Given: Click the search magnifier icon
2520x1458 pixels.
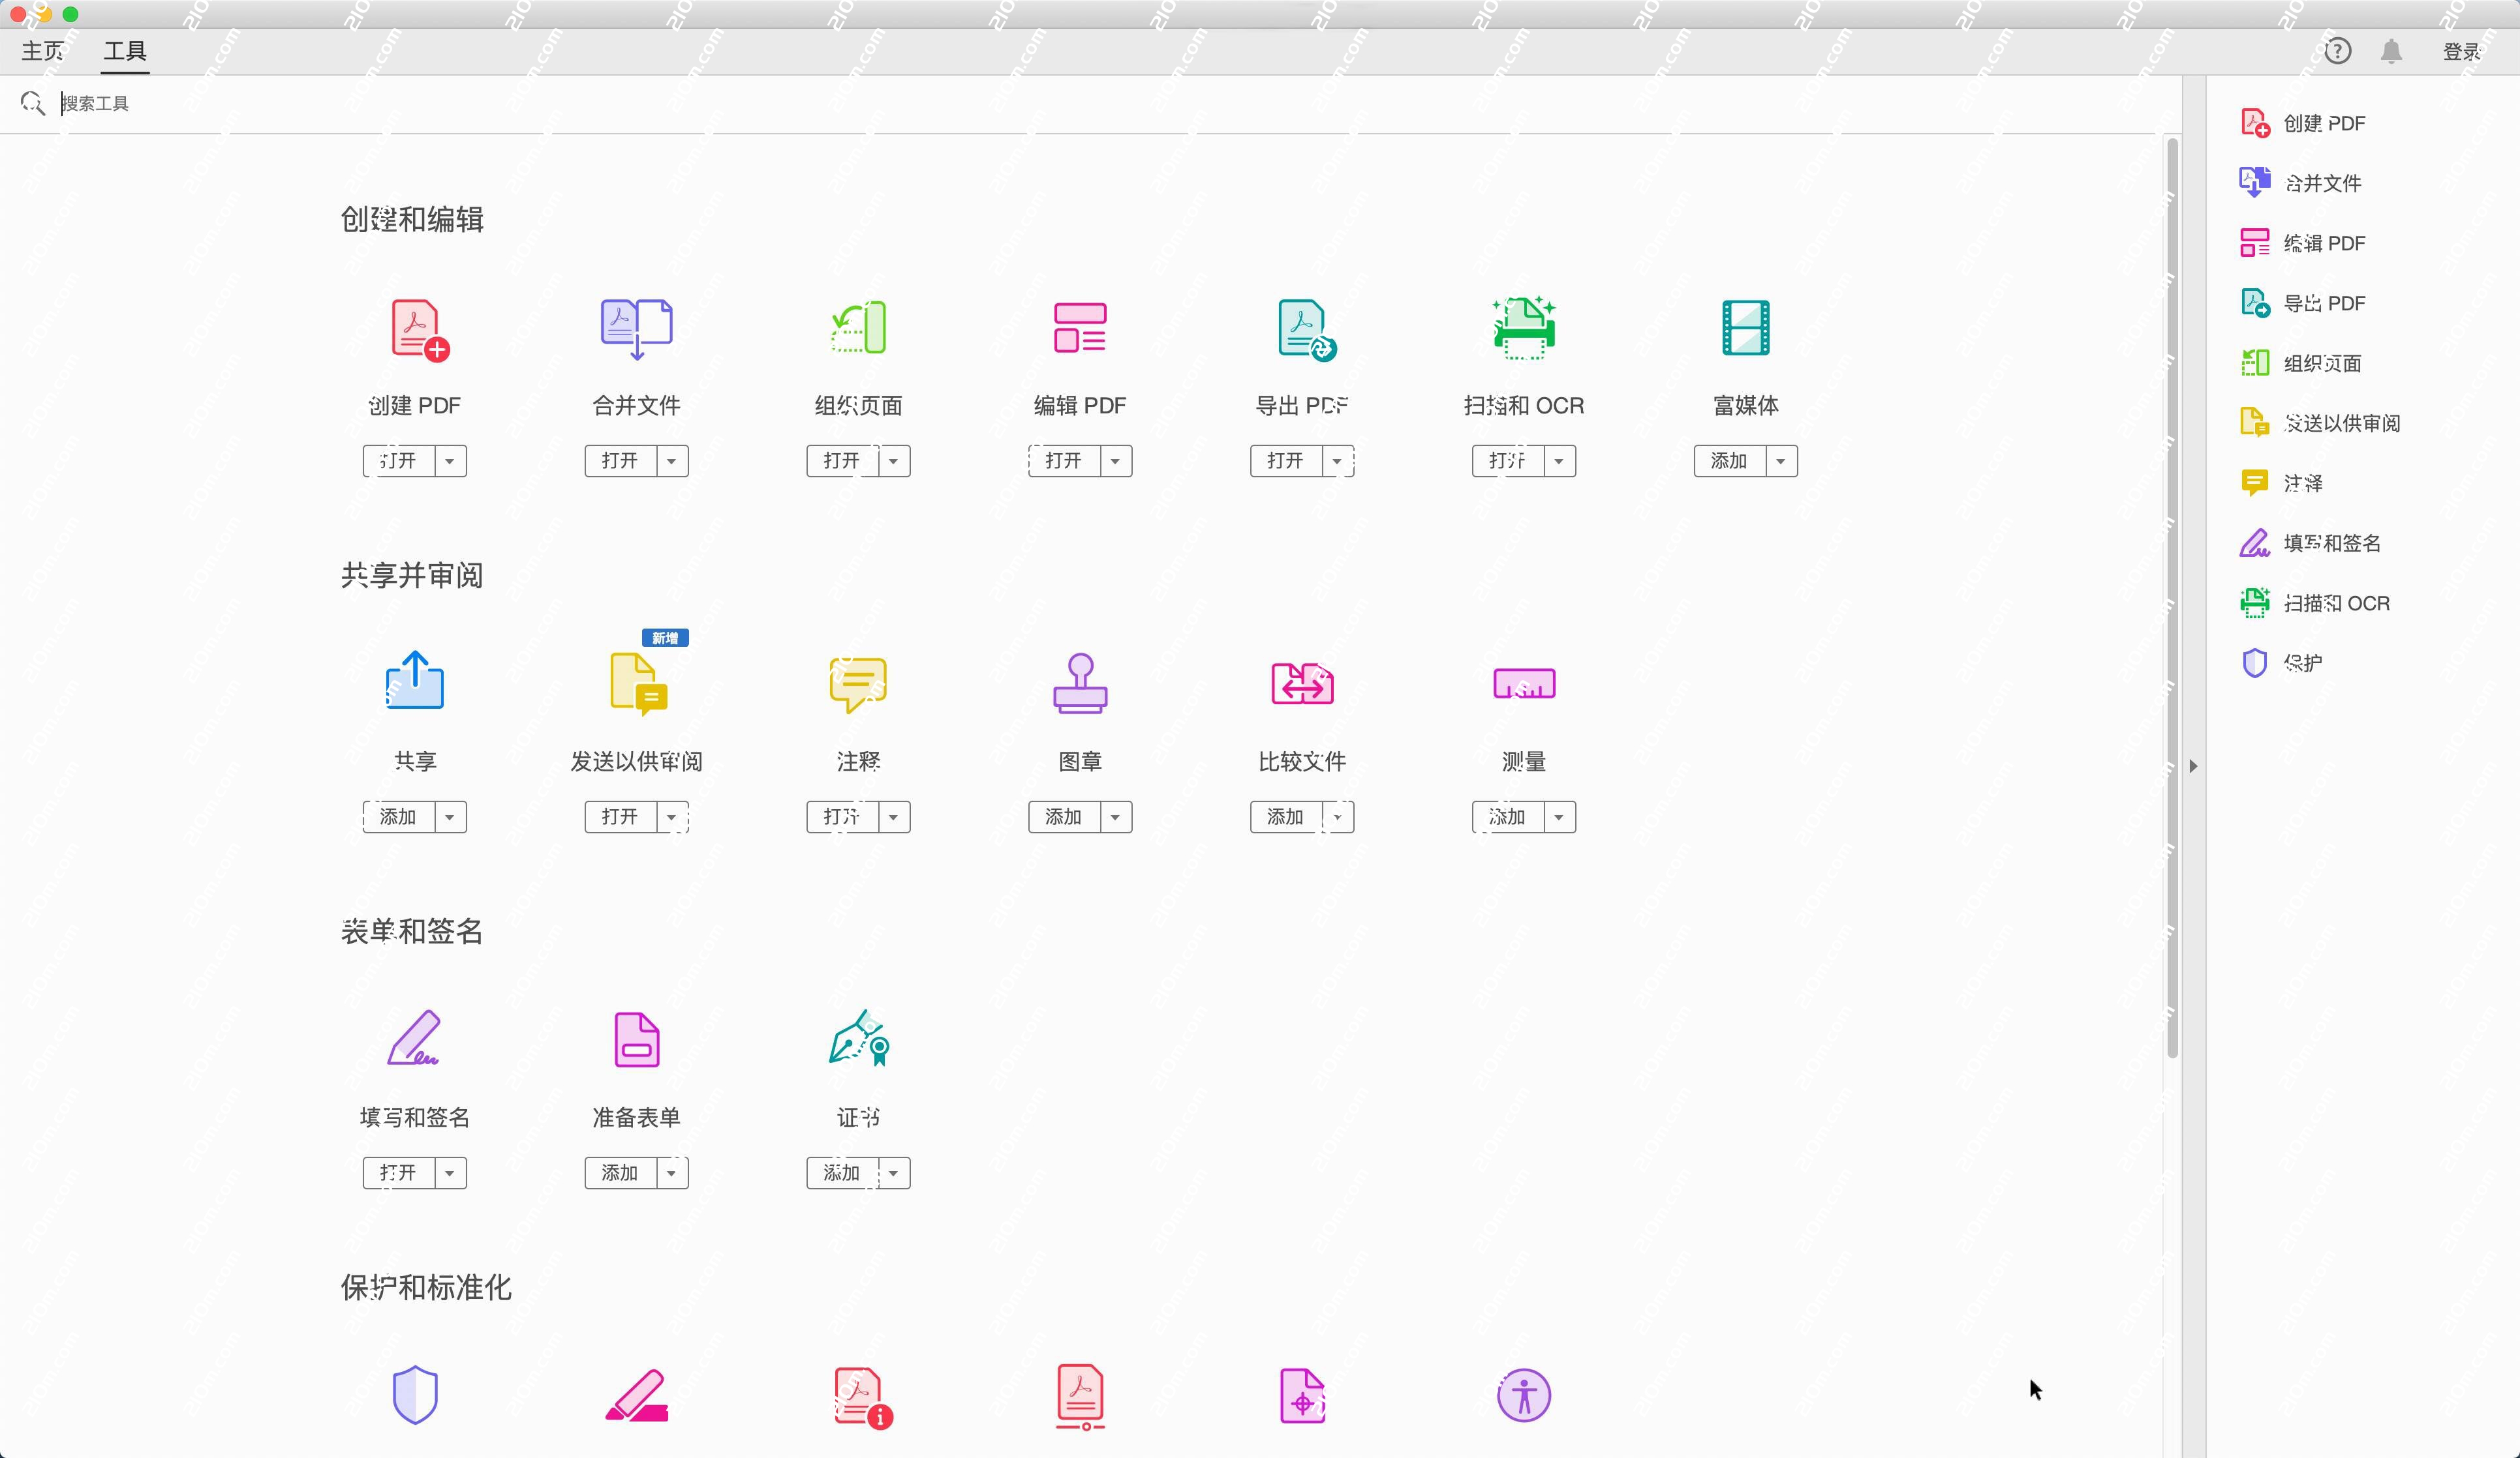Looking at the screenshot, I should pos(33,103).
